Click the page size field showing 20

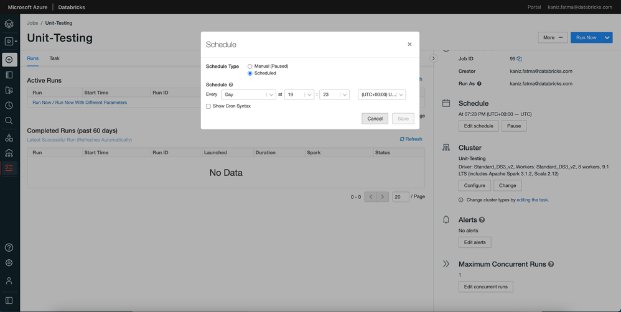point(401,197)
